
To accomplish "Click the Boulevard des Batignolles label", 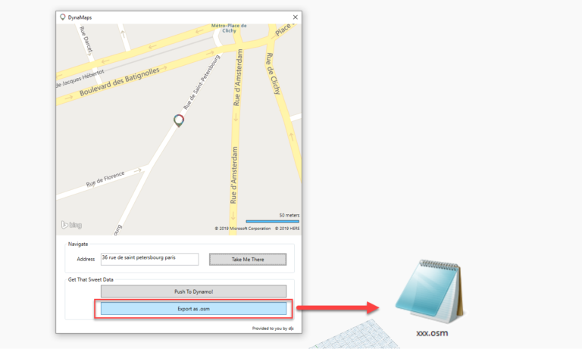I will pyautogui.click(x=120, y=82).
